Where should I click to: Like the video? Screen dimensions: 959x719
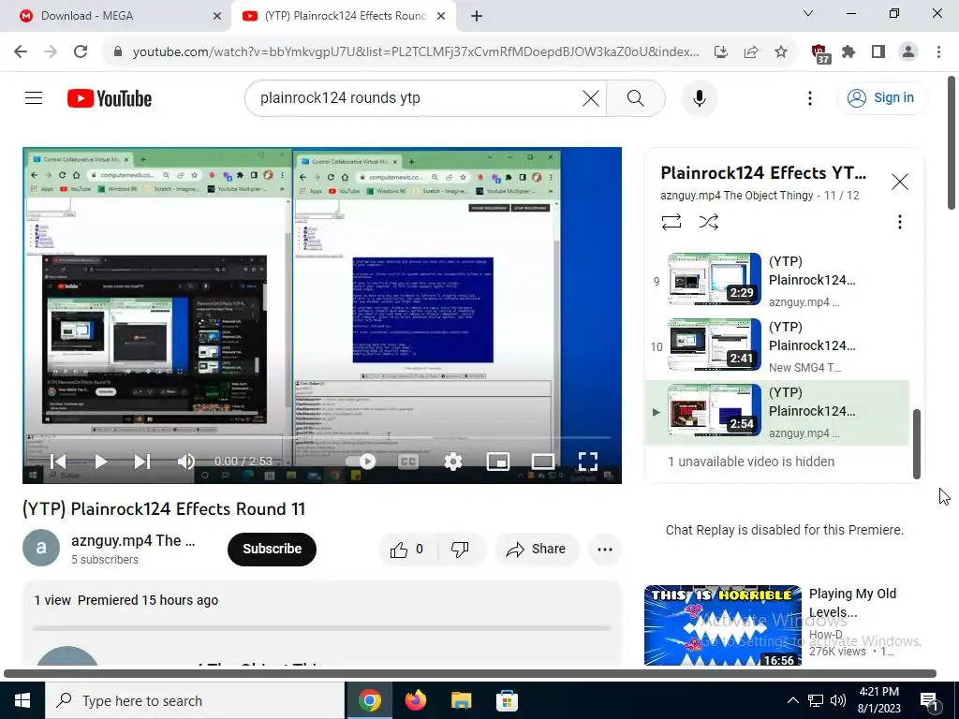point(407,549)
